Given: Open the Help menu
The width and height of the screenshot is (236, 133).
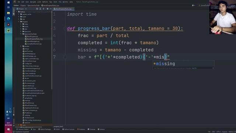Looking at the screenshot, I should pos(71,2).
